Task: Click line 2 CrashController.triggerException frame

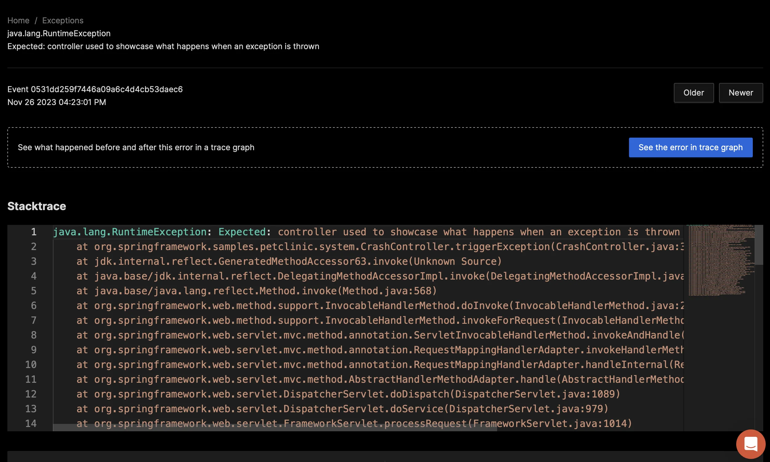Action: (380, 247)
